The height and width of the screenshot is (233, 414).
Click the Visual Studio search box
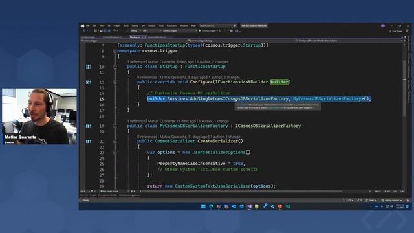pyautogui.click(x=218, y=26)
